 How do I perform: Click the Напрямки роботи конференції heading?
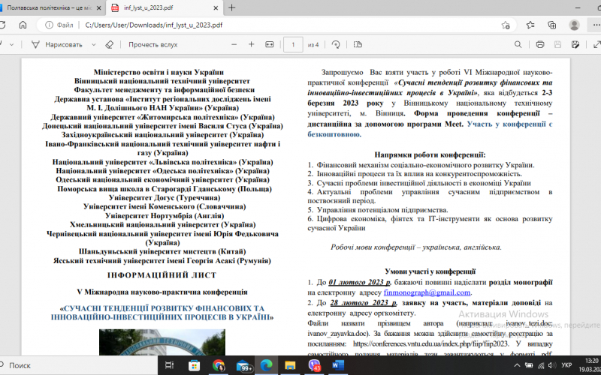(430, 155)
